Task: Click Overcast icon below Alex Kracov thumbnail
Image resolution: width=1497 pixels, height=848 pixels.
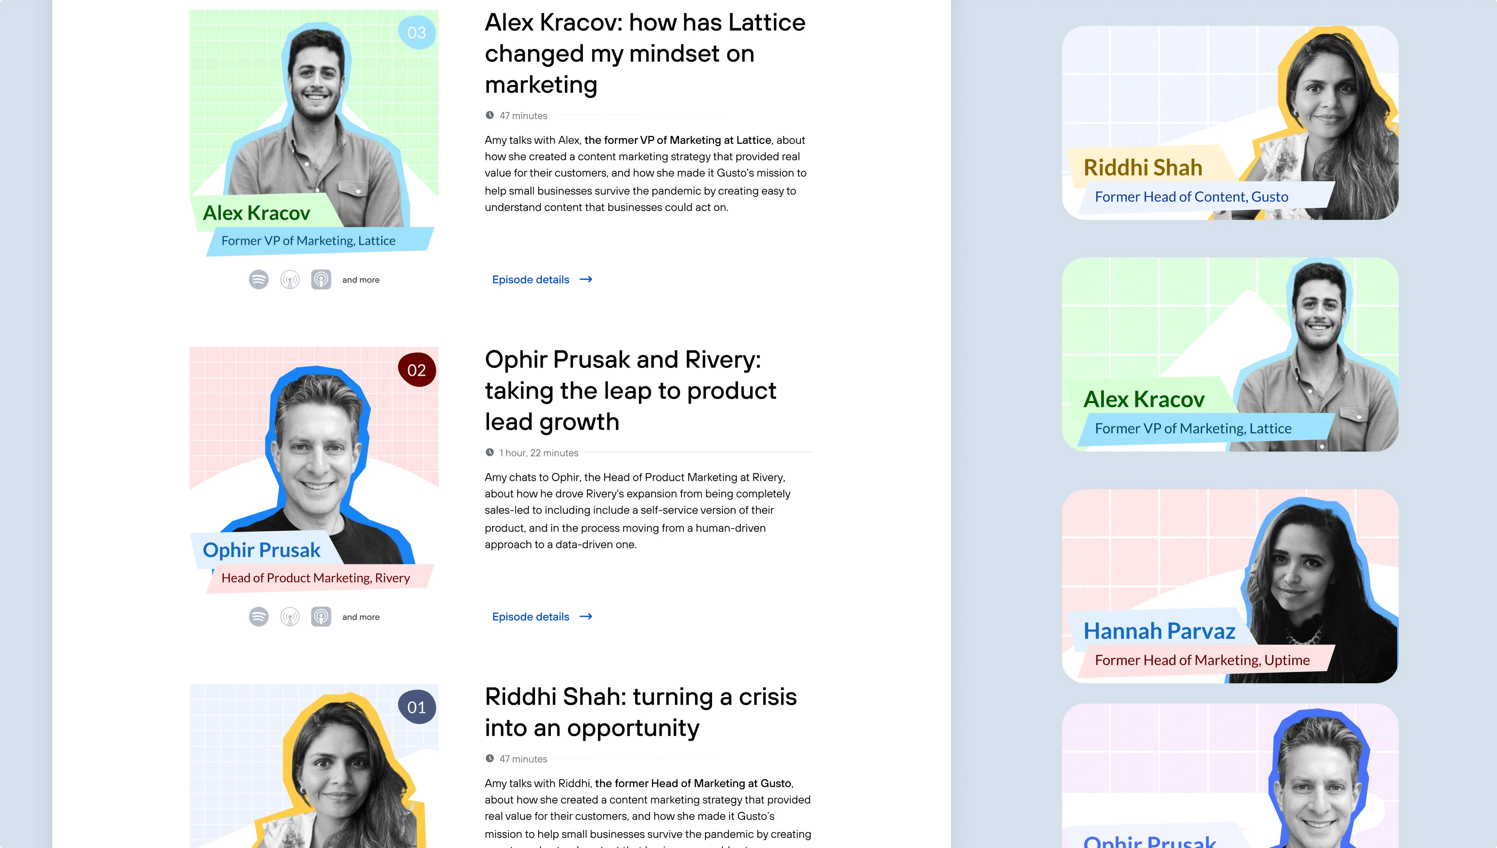Action: (x=290, y=280)
